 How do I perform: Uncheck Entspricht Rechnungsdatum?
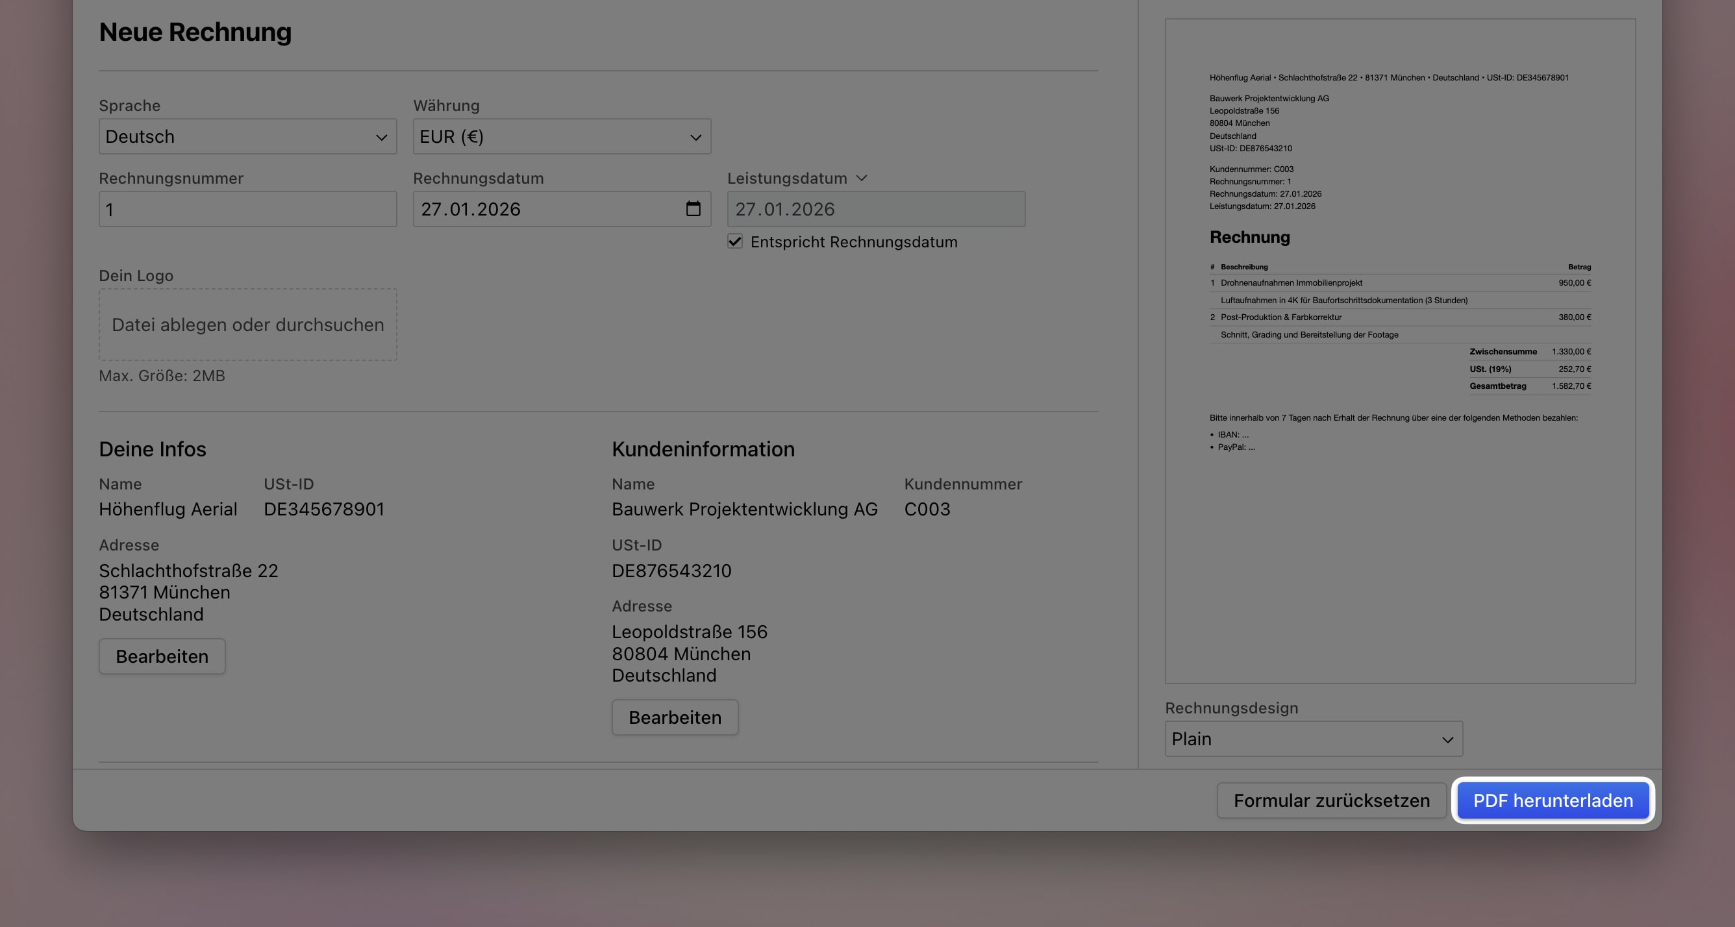pos(735,241)
